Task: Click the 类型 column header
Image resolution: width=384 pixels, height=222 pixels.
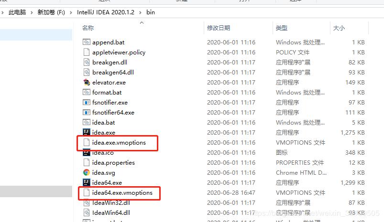Action: pos(281,28)
